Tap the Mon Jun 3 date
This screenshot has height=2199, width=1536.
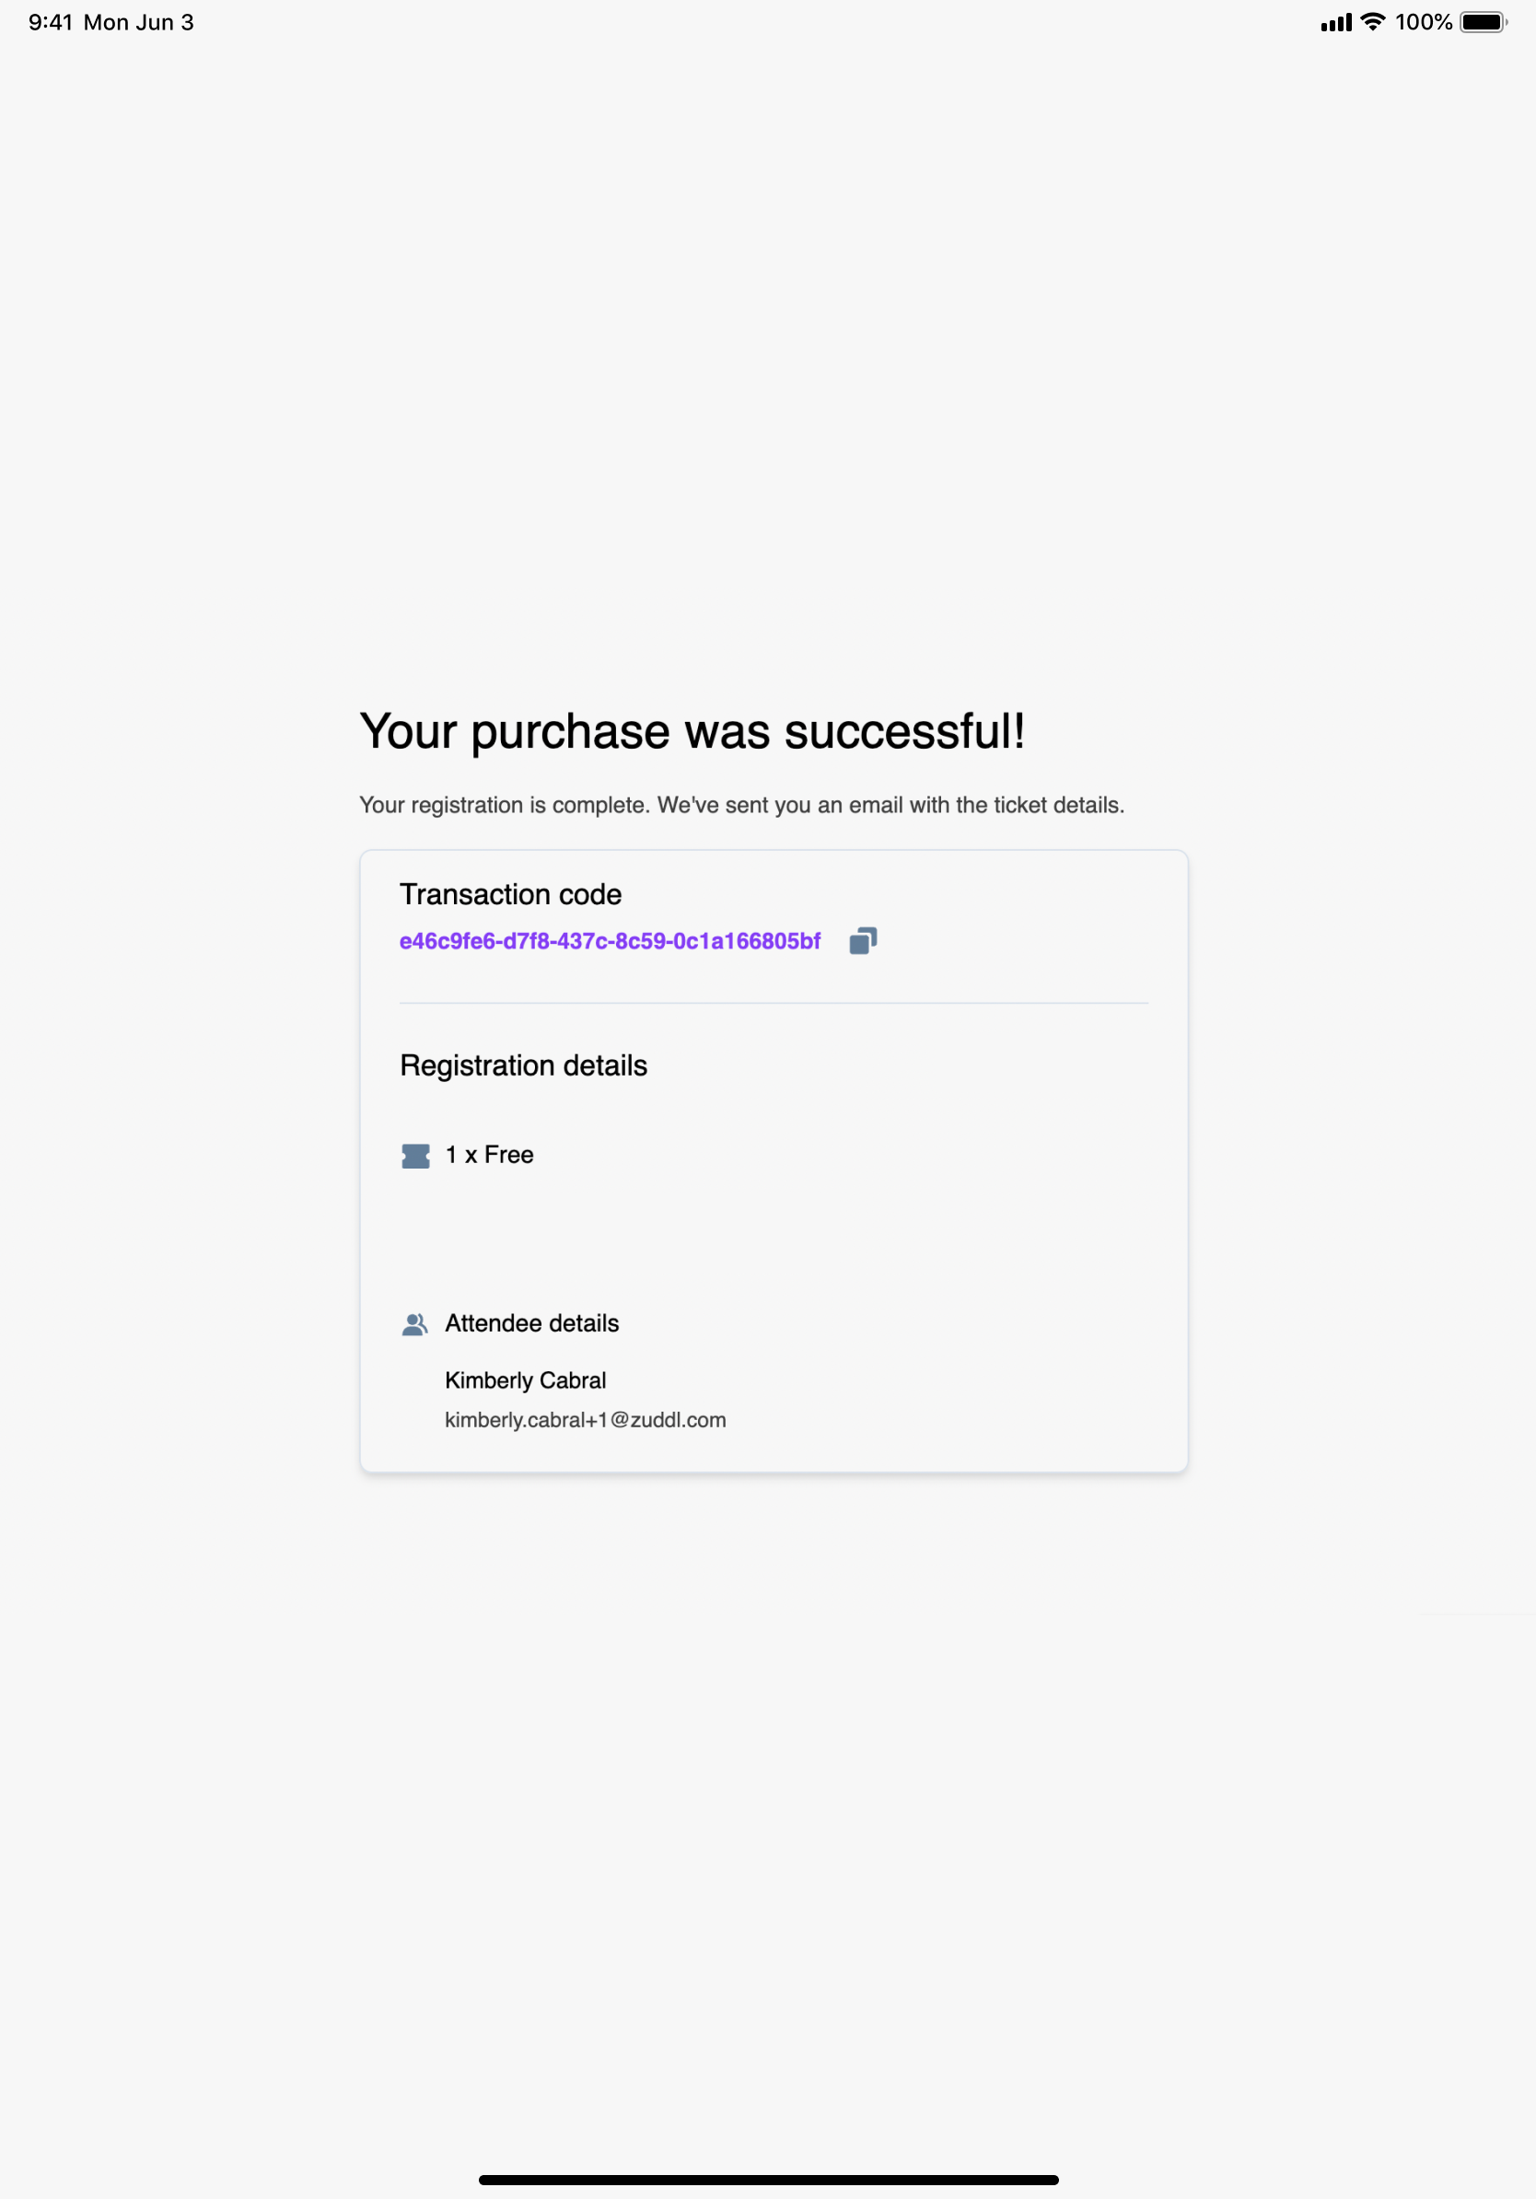[139, 22]
